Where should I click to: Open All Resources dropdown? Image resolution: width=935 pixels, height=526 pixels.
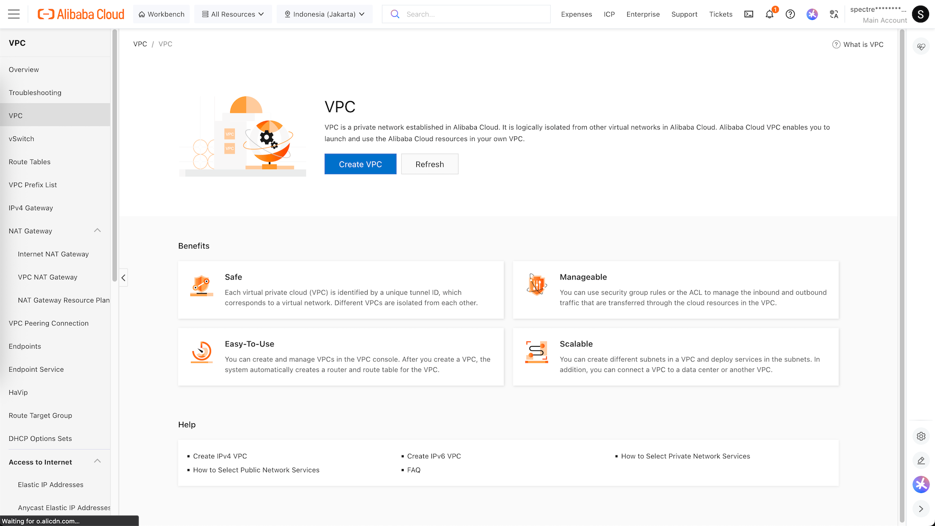click(233, 14)
